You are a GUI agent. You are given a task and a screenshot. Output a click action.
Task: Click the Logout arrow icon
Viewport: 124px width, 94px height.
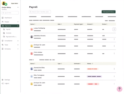[3, 84]
